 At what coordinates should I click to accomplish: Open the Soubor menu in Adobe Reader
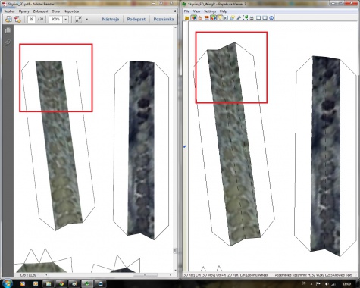pyautogui.click(x=9, y=11)
